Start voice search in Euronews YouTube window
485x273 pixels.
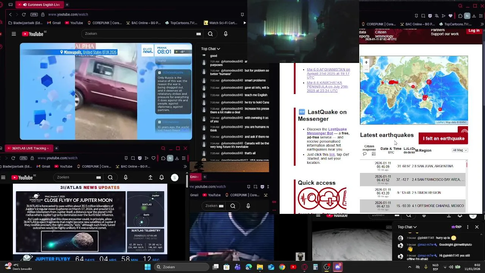tap(226, 34)
